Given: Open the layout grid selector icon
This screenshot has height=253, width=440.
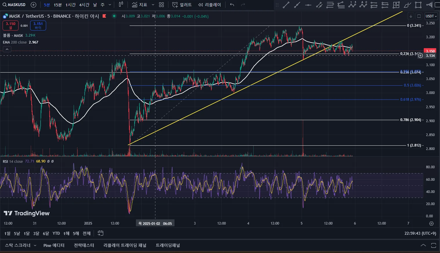Looking at the screenshot, I should (161, 5).
